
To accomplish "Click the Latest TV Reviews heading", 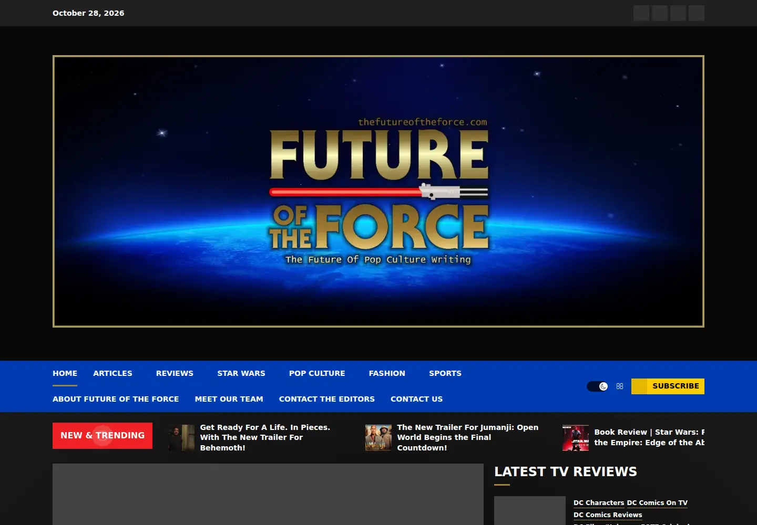I will (566, 471).
